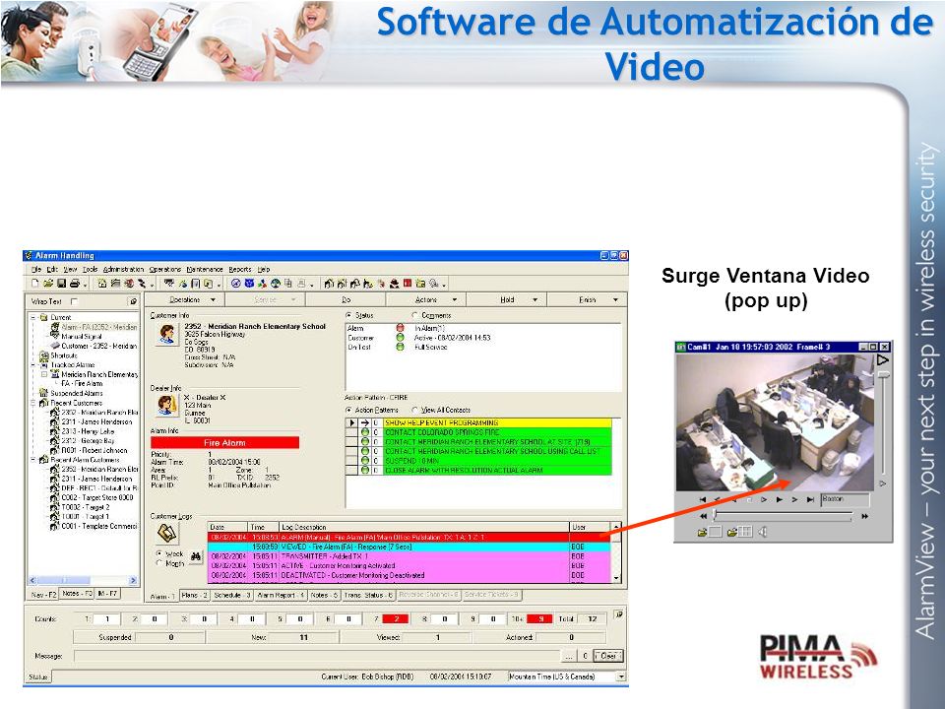
Task: Click the globe toolbar icon
Action: tap(276, 283)
